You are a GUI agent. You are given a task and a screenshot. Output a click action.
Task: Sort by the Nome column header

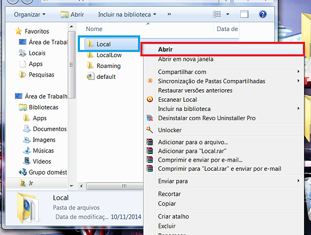tap(94, 29)
